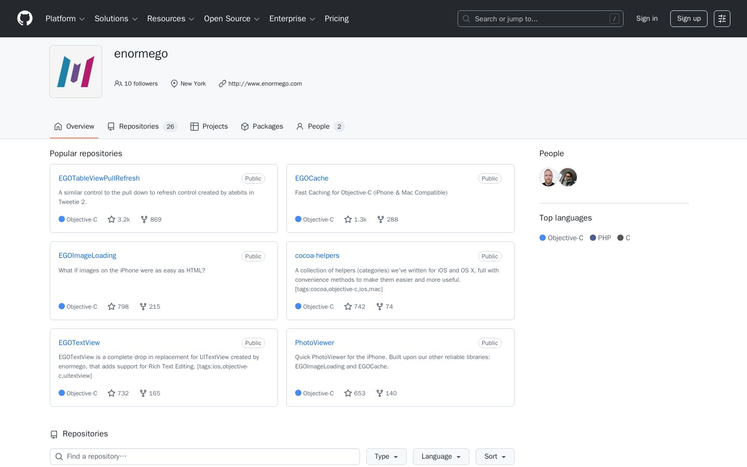Click the GitHub logo icon
This screenshot has width=747, height=467.
pyautogui.click(x=25, y=19)
